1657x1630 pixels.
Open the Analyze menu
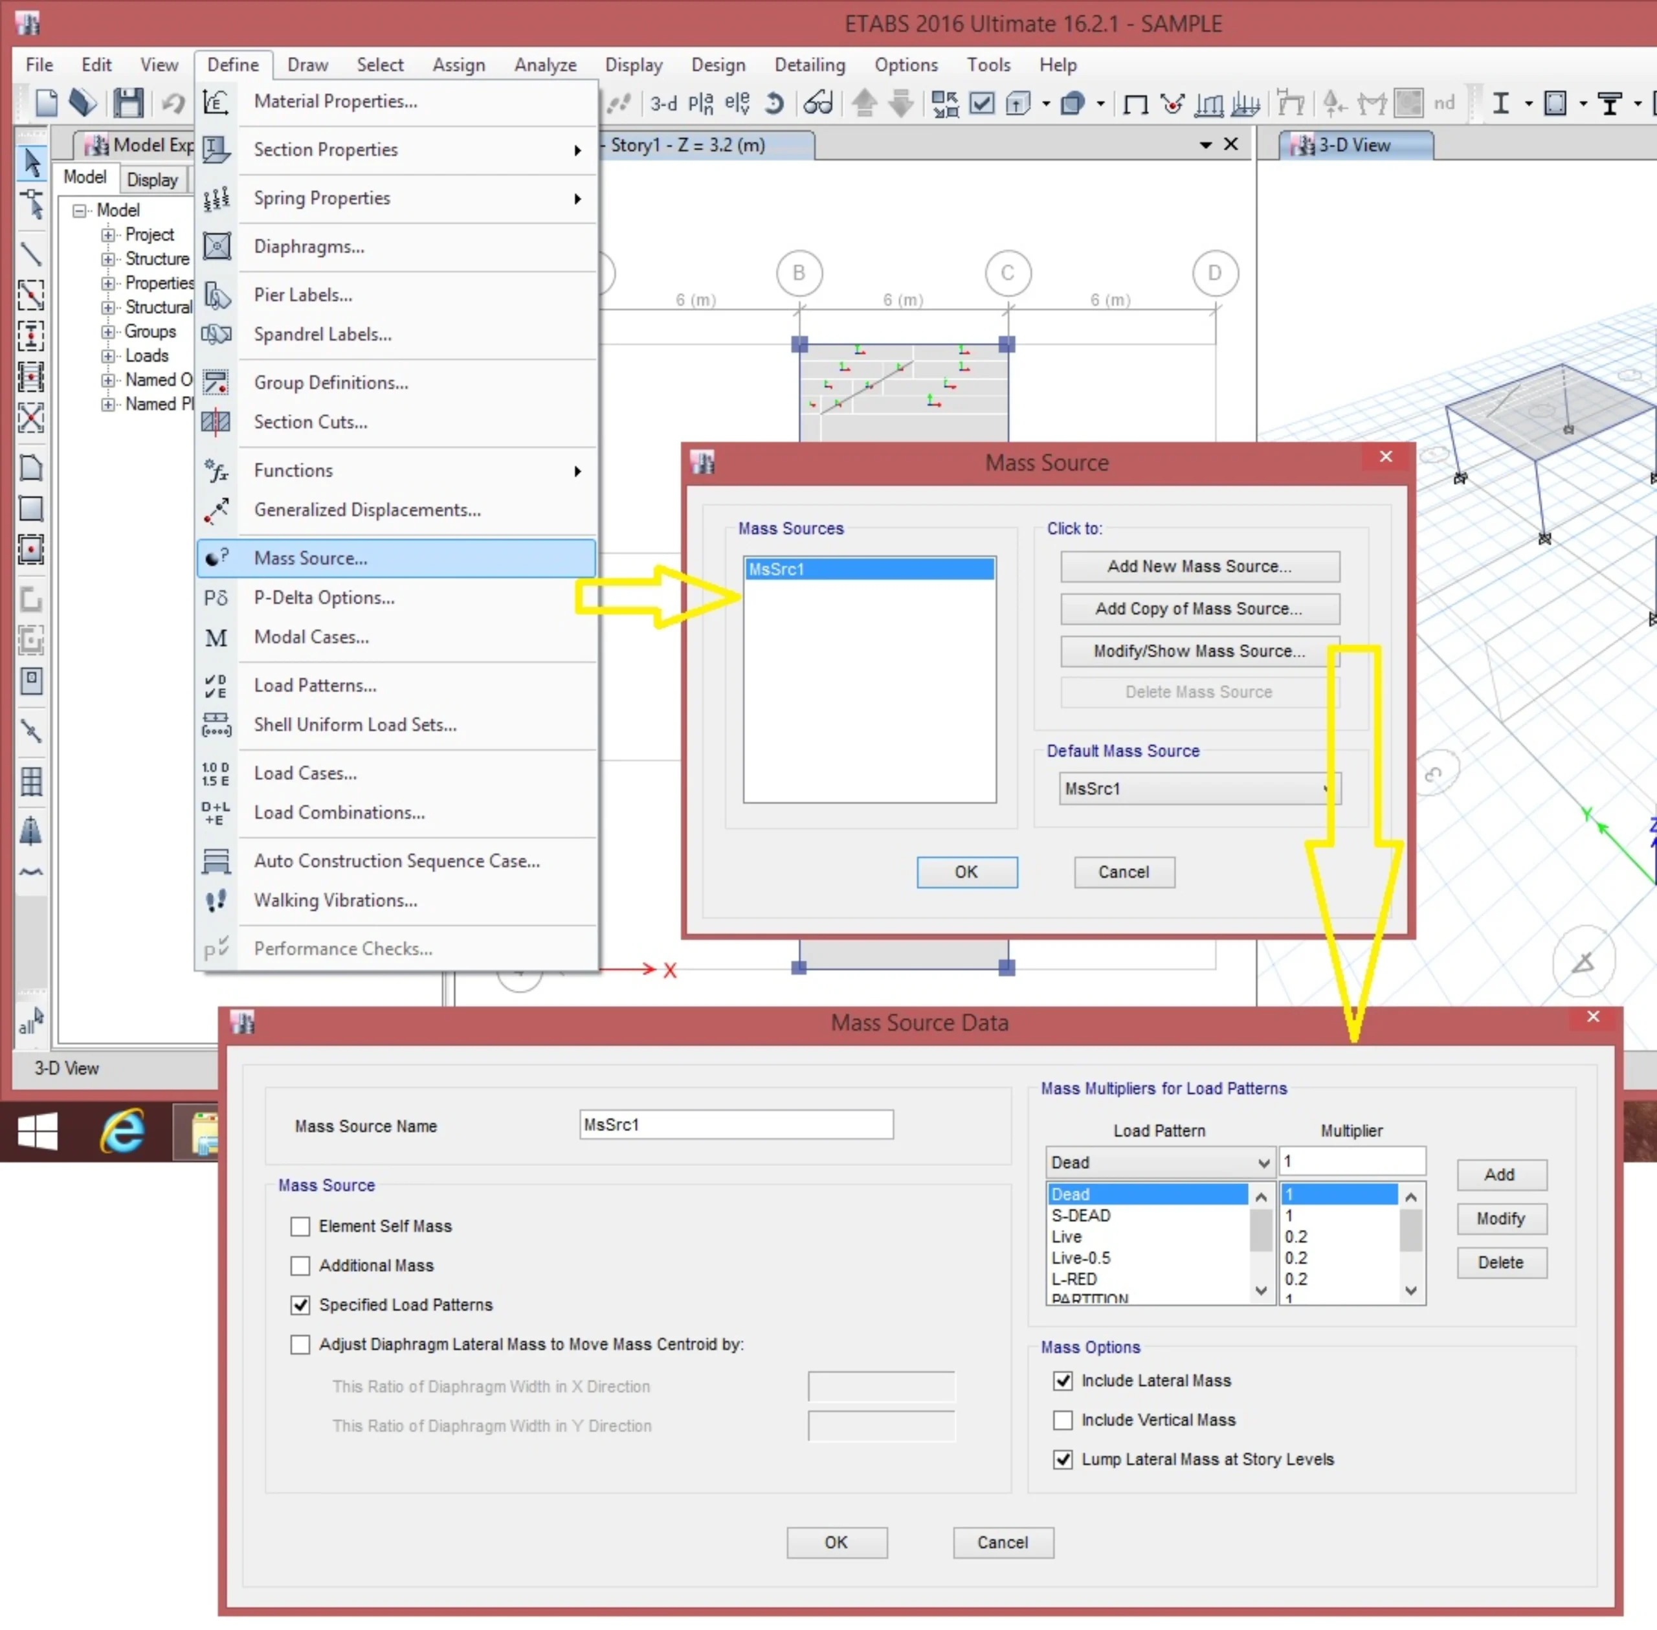(545, 65)
